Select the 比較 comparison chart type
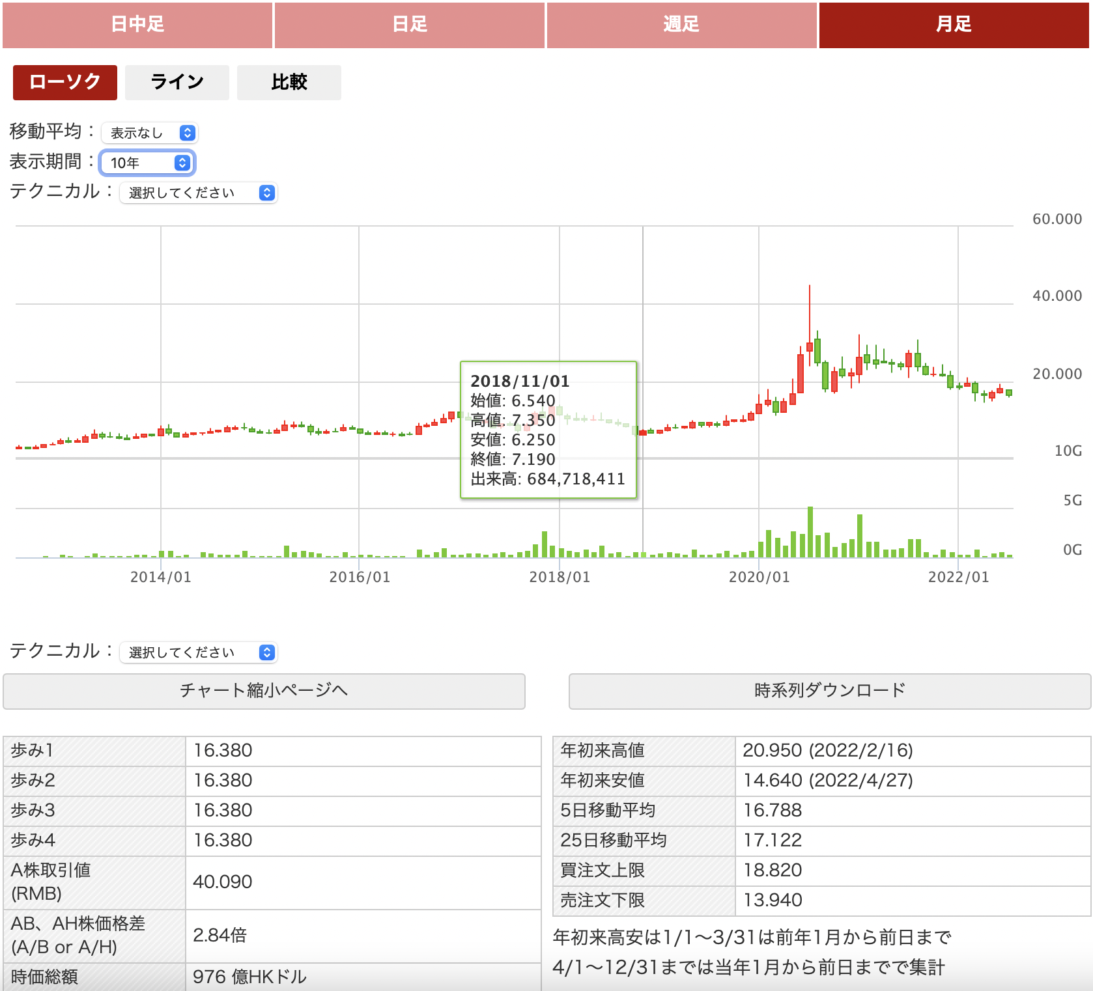1093x991 pixels. [x=289, y=82]
